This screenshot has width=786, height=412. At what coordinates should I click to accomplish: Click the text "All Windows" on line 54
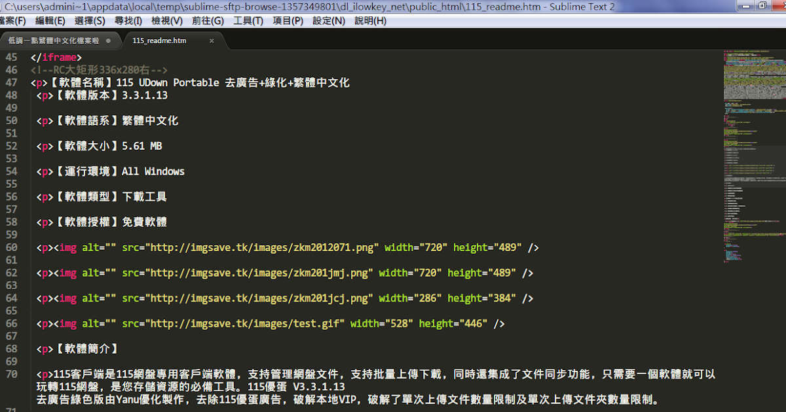pos(153,171)
